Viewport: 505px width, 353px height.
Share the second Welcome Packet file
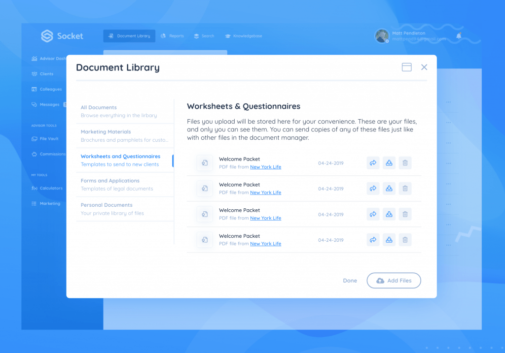click(373, 189)
